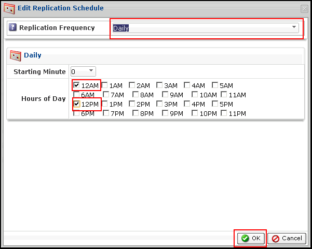312x249 pixels.
Task: Select the 6PM hour checkbox
Action: pyautogui.click(x=76, y=113)
